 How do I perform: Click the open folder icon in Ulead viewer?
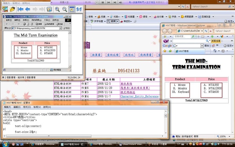click(x=12, y=9)
